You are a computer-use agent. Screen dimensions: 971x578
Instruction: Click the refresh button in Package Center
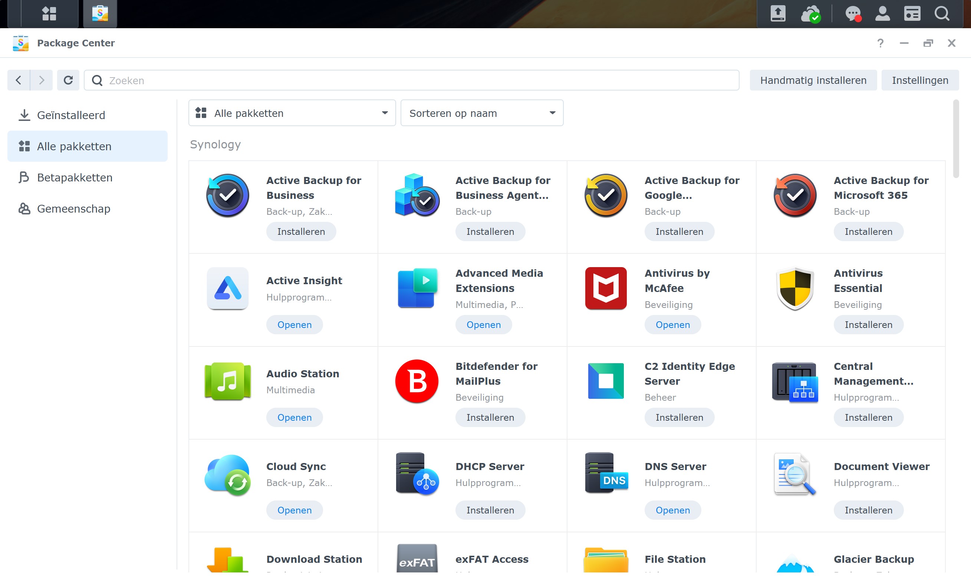[68, 80]
